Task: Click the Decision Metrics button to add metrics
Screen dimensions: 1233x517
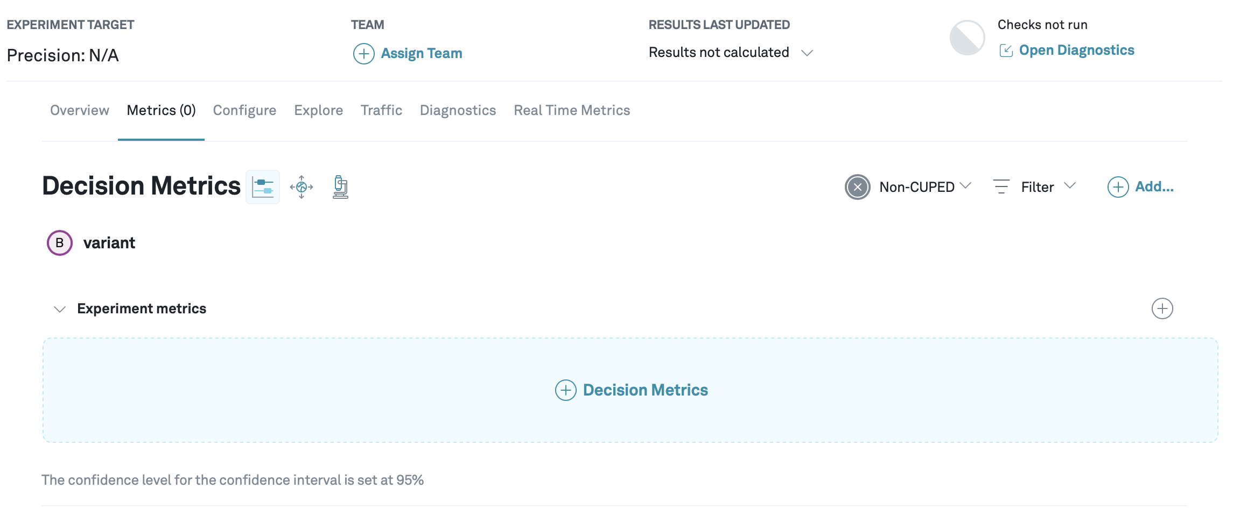Action: click(632, 390)
